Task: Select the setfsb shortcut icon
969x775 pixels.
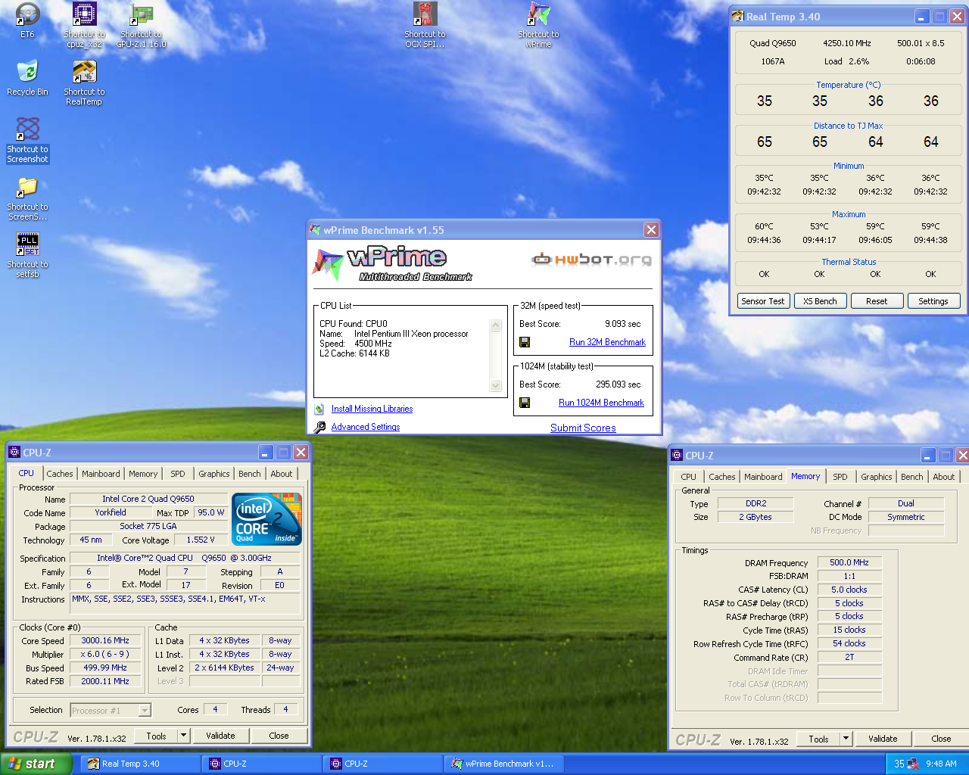Action: pyautogui.click(x=27, y=244)
